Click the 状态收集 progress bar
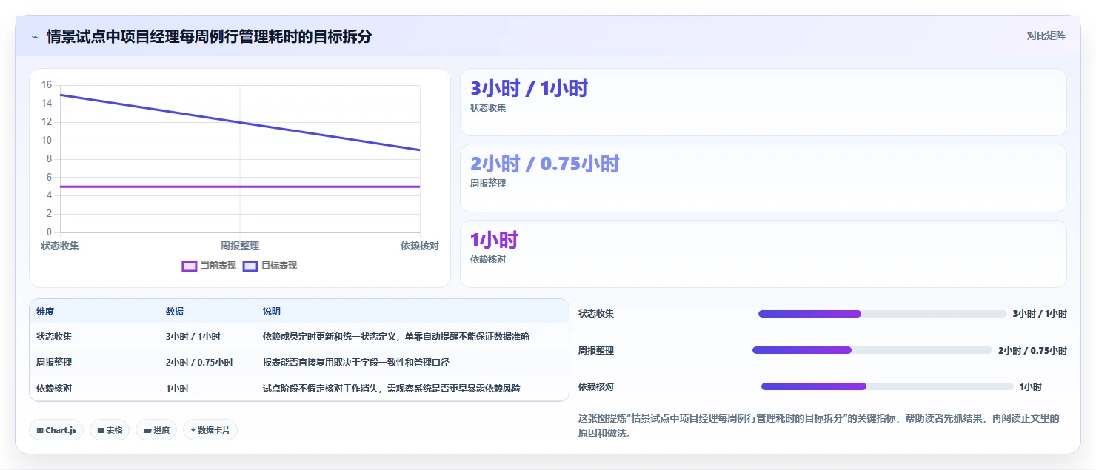The width and height of the screenshot is (1096, 470). (882, 314)
